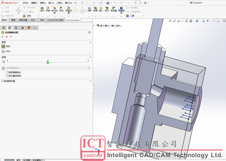Switch to the PropertyManager panel tab
226x161 pixels.
coord(10,28)
